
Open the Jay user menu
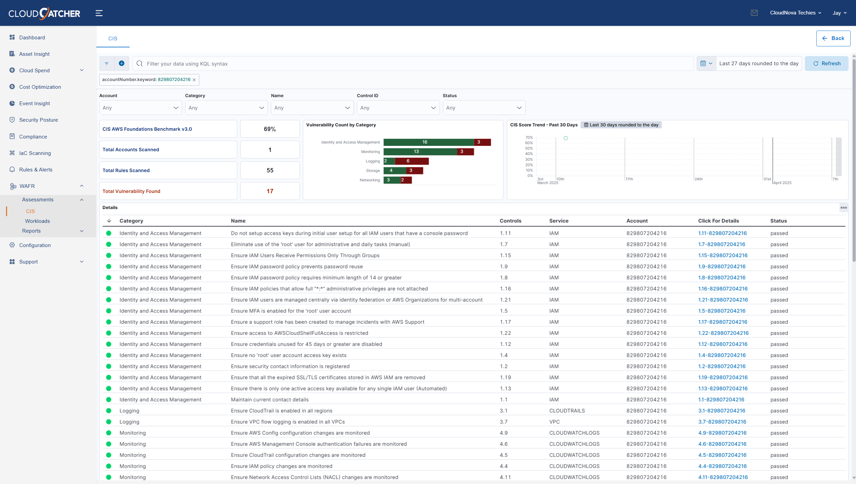(x=840, y=13)
